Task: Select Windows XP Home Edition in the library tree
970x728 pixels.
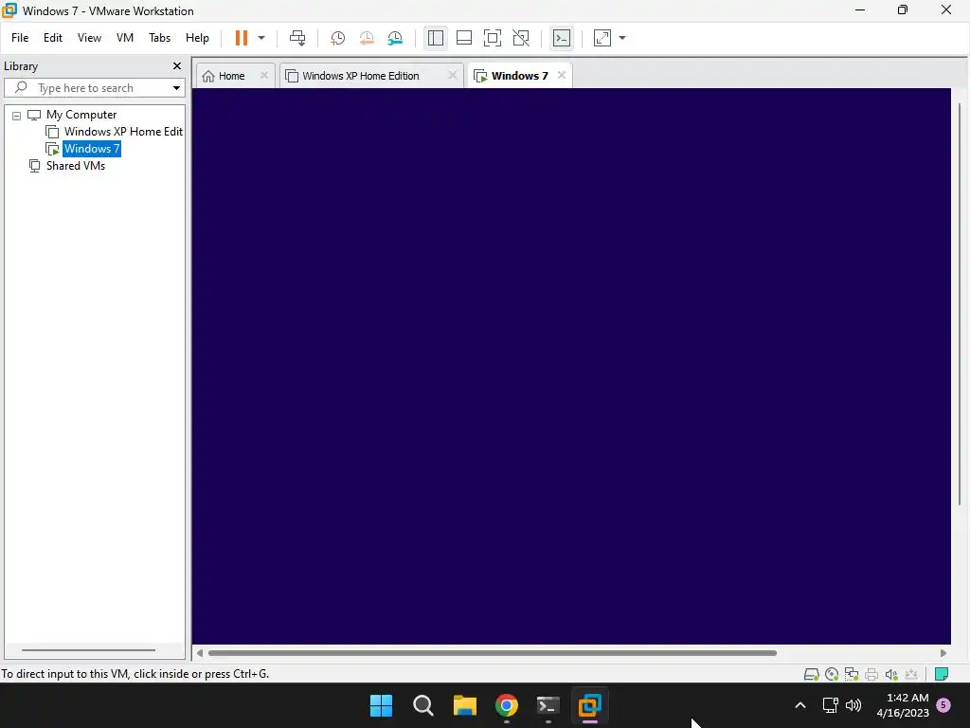Action: [x=123, y=131]
